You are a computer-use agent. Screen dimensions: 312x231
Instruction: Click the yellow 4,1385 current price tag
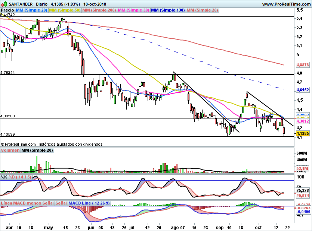click(303, 133)
